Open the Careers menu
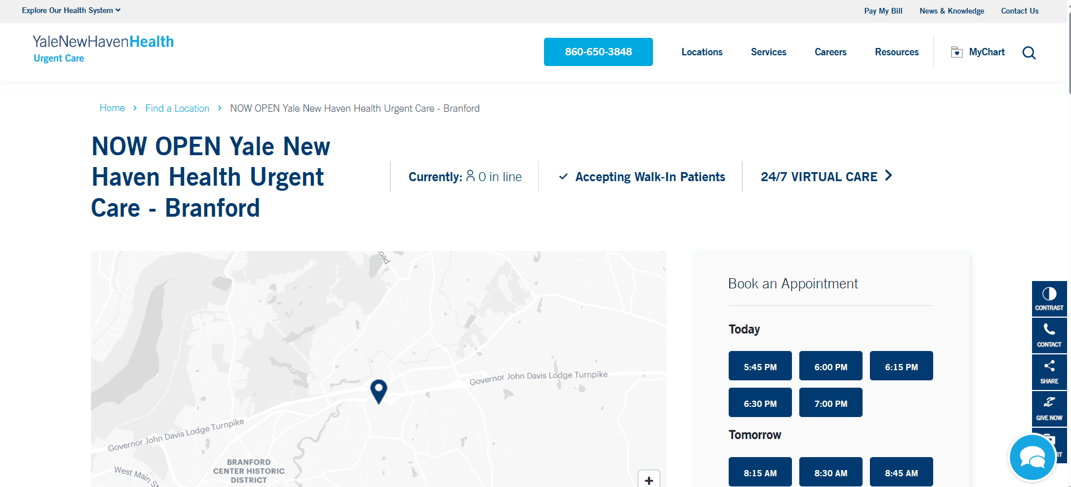Screen dimensions: 1071x487 coord(830,52)
